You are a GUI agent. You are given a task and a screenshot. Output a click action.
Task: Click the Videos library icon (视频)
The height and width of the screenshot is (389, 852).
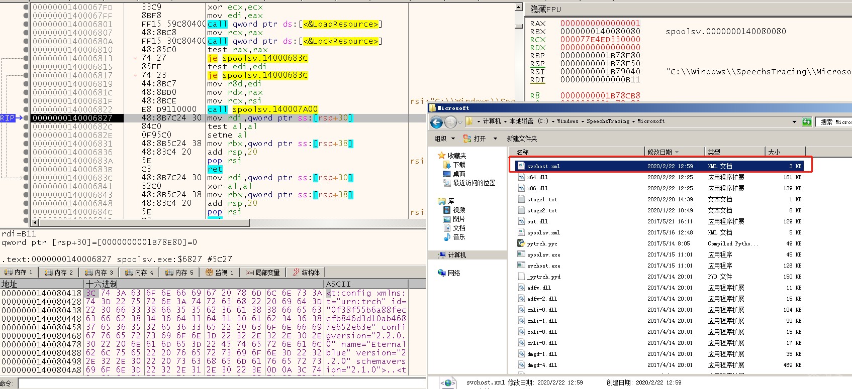click(x=447, y=210)
